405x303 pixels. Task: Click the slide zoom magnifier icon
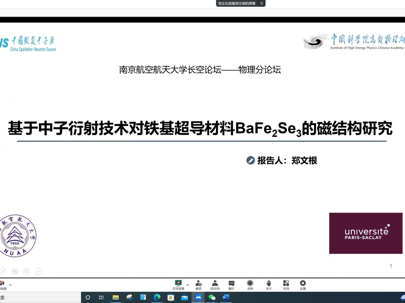pyautogui.click(x=27, y=271)
